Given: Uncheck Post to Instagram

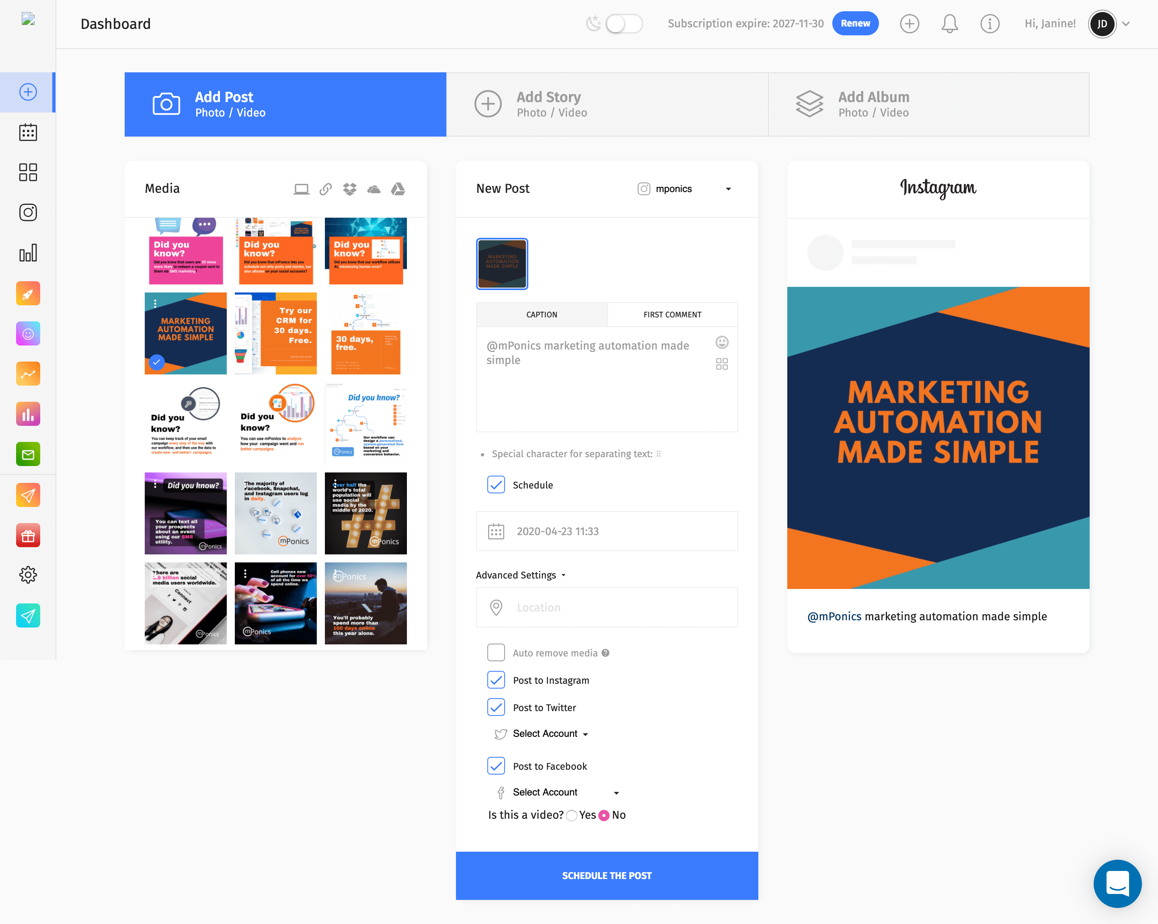Looking at the screenshot, I should click(496, 680).
